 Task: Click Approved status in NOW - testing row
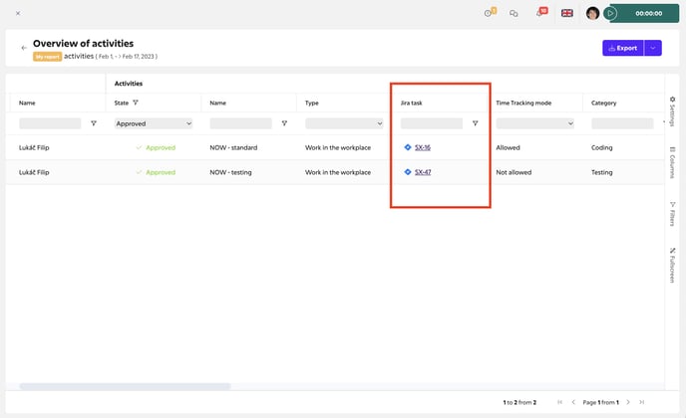pyautogui.click(x=156, y=172)
